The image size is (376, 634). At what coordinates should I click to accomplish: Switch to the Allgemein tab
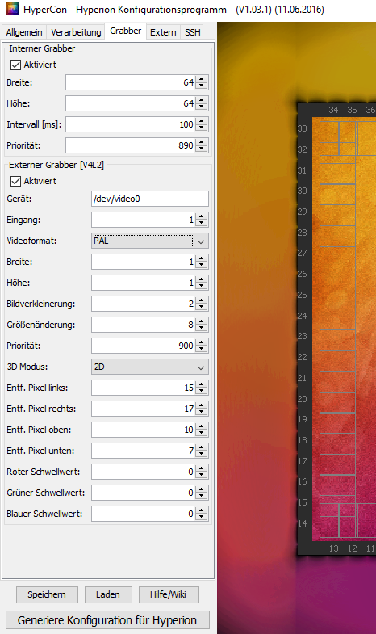[24, 32]
